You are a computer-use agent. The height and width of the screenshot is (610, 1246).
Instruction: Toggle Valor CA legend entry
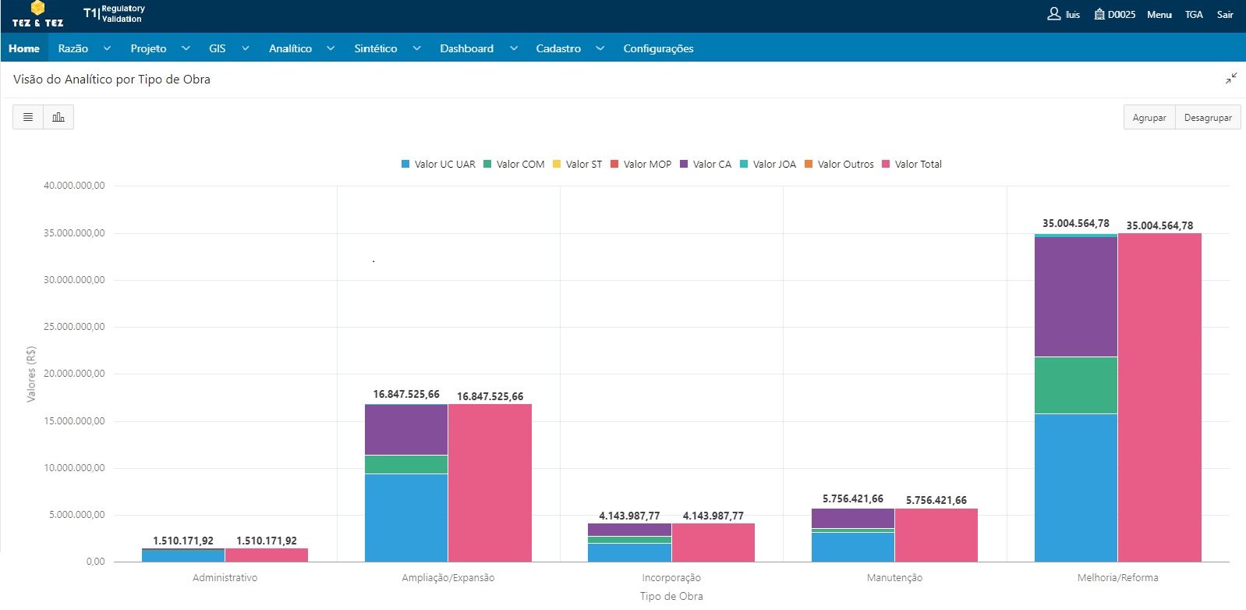point(705,165)
